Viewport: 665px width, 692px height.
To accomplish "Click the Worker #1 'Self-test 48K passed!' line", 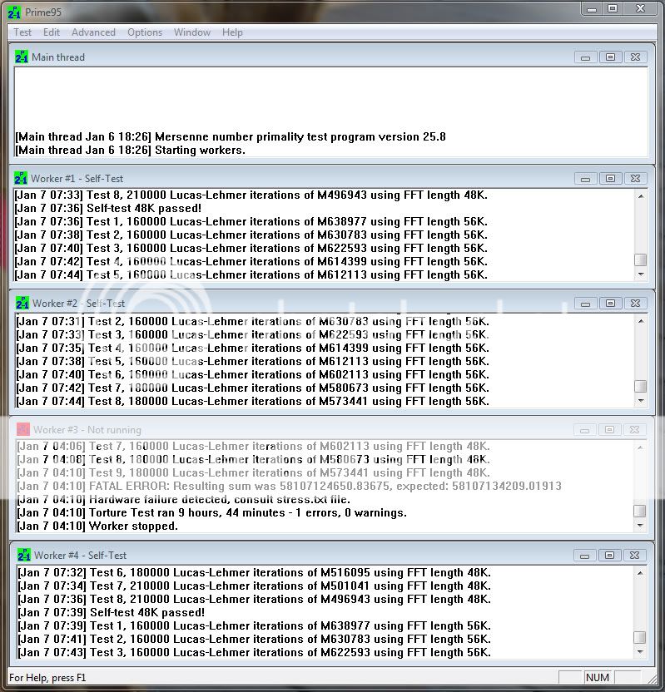I will coord(108,208).
